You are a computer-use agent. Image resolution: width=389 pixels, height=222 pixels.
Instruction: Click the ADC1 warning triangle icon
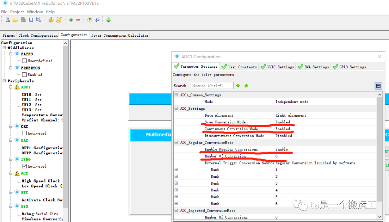point(17,87)
